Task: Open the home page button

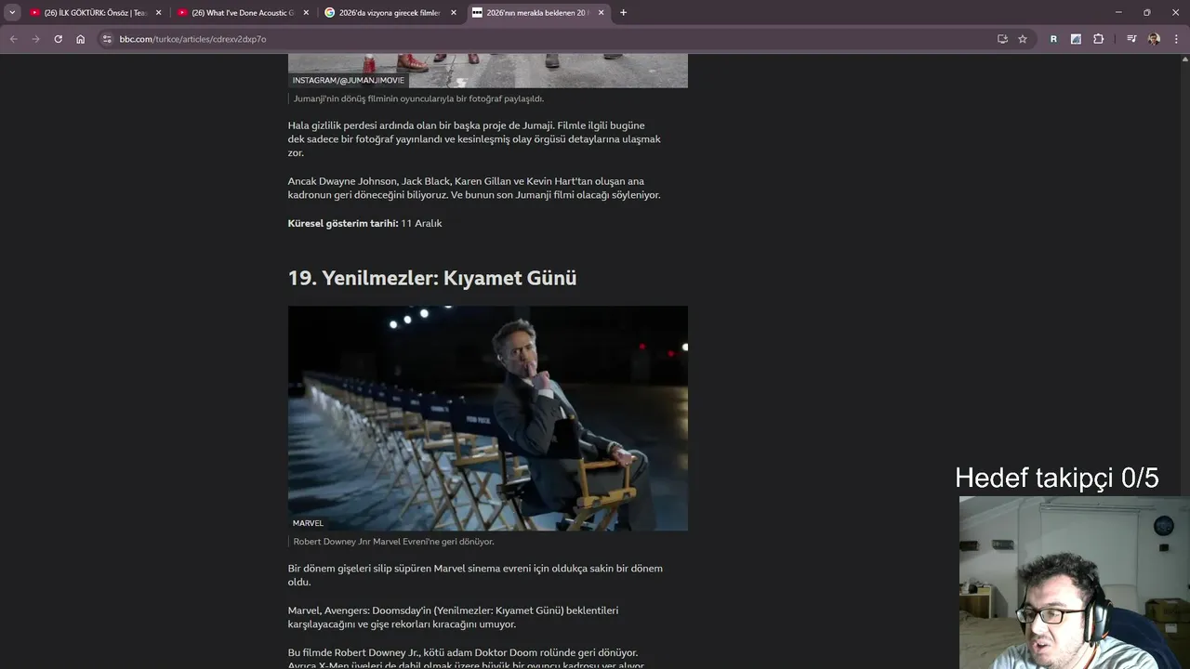Action: coord(80,39)
